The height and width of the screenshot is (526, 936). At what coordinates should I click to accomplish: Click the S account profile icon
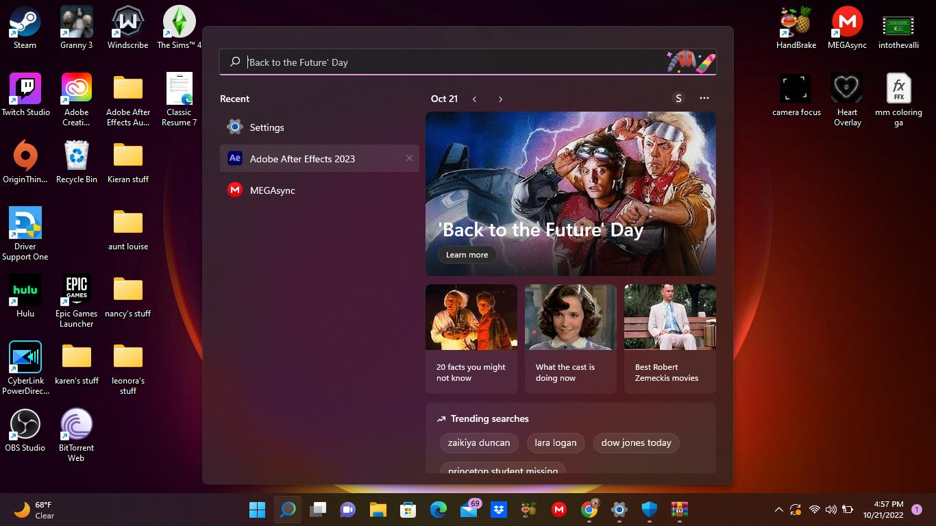678,99
